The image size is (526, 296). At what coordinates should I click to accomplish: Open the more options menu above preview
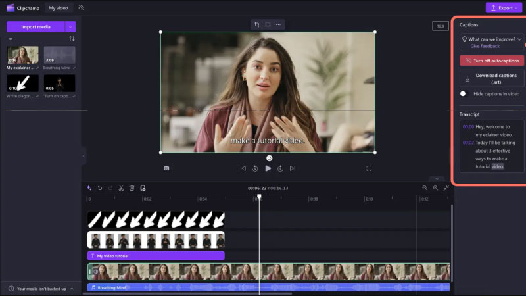pyautogui.click(x=278, y=24)
